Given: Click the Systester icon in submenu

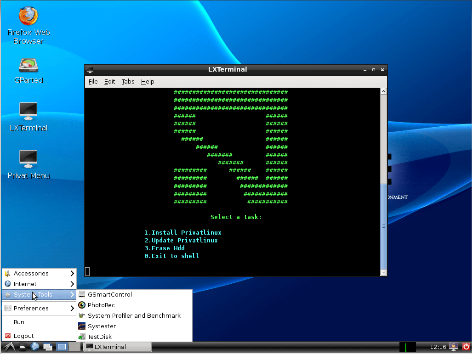Looking at the screenshot, I should pos(82,326).
